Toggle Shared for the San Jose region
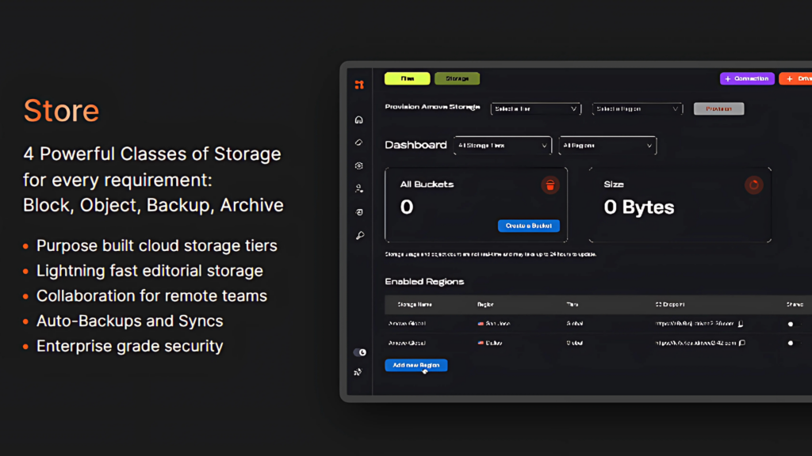 (x=791, y=324)
